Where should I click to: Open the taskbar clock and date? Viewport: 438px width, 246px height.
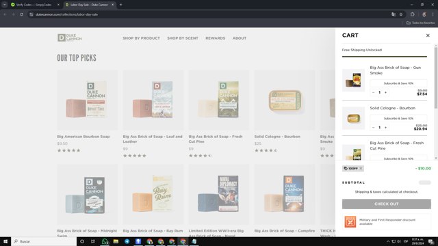coord(418,241)
